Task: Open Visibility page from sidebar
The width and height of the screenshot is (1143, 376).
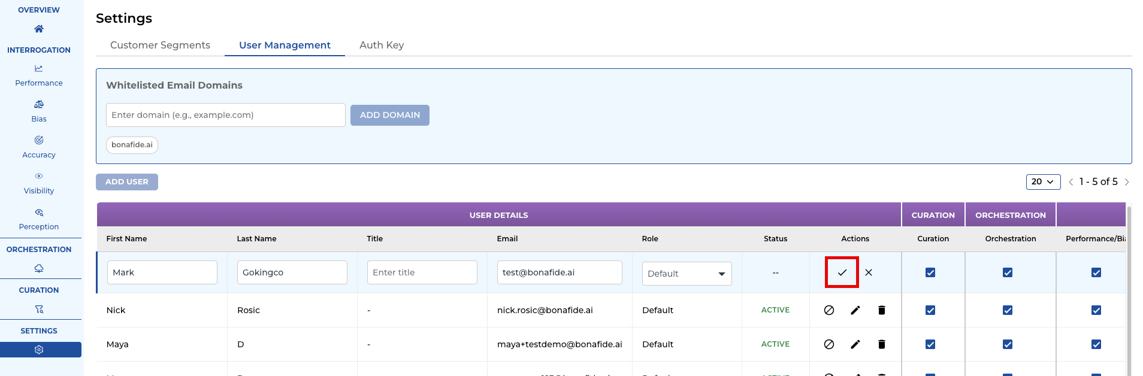Action: click(39, 183)
